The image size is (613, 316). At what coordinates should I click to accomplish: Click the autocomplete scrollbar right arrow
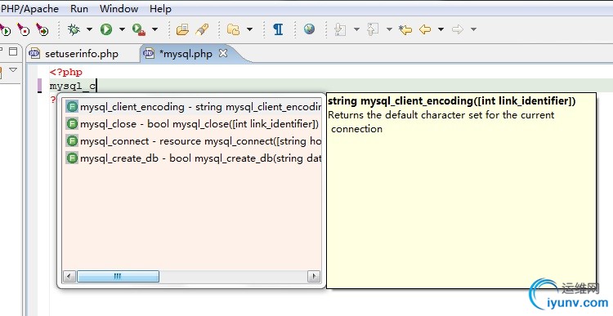point(314,277)
